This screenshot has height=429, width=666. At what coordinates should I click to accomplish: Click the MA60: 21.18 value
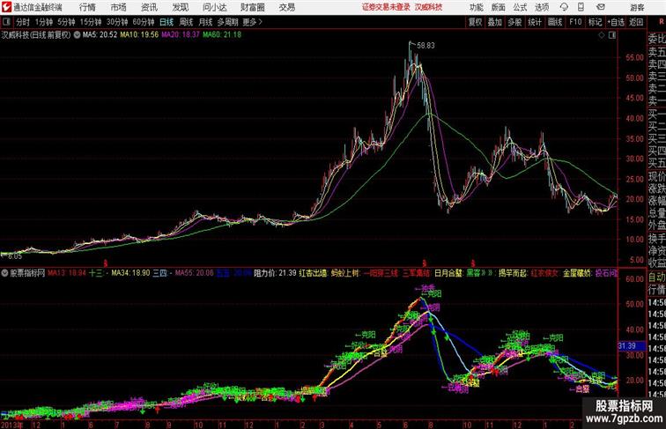pos(222,35)
